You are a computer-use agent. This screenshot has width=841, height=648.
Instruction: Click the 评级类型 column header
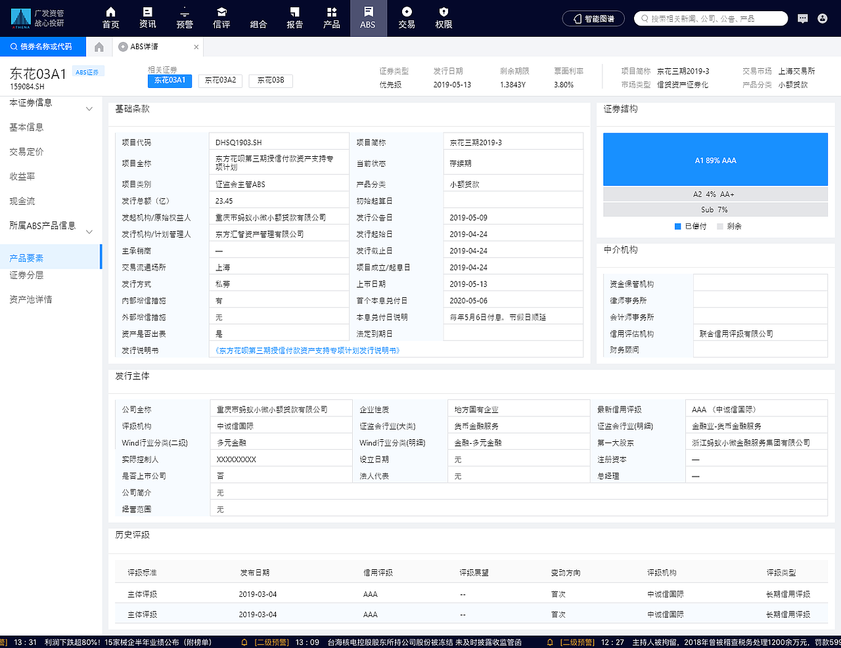coord(781,573)
